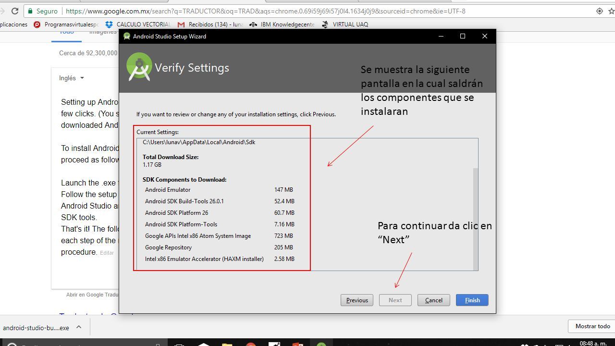Click the Editar link under translation
The image size is (615, 346).
107,253
